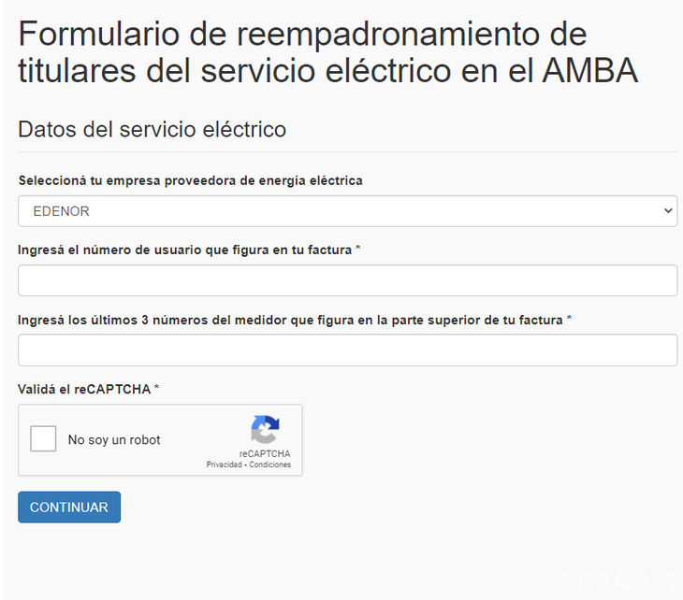Check the "No soy un robot" checkbox

pos(44,439)
